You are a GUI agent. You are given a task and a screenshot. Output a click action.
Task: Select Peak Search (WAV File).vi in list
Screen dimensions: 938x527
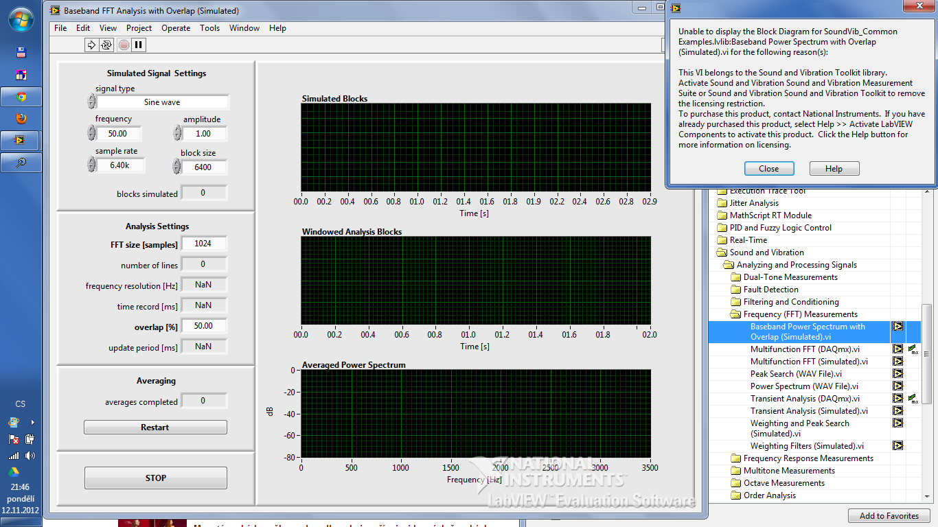(796, 374)
